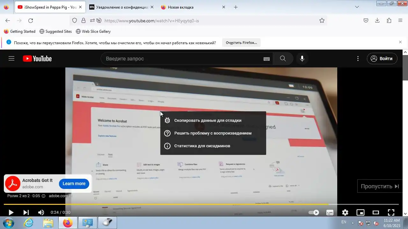Seek on the yellow video progress bar

(x=201, y=204)
